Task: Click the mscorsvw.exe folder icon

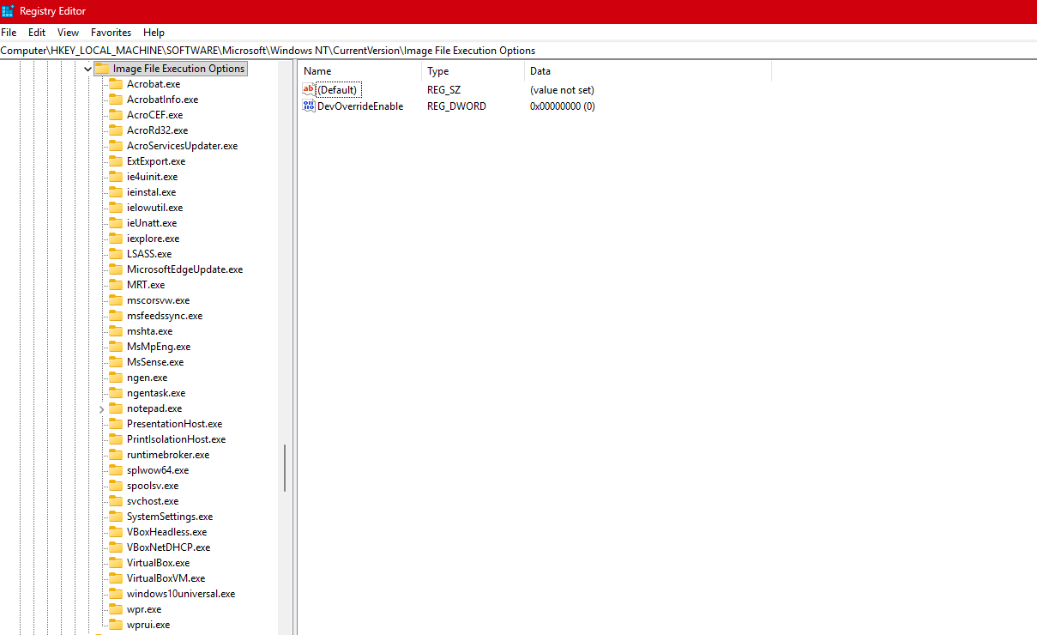Action: tap(116, 300)
